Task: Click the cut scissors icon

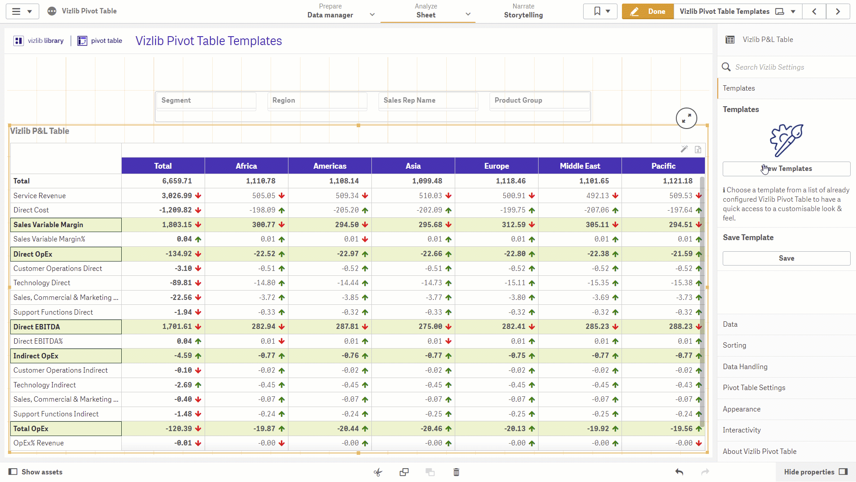Action: [378, 472]
